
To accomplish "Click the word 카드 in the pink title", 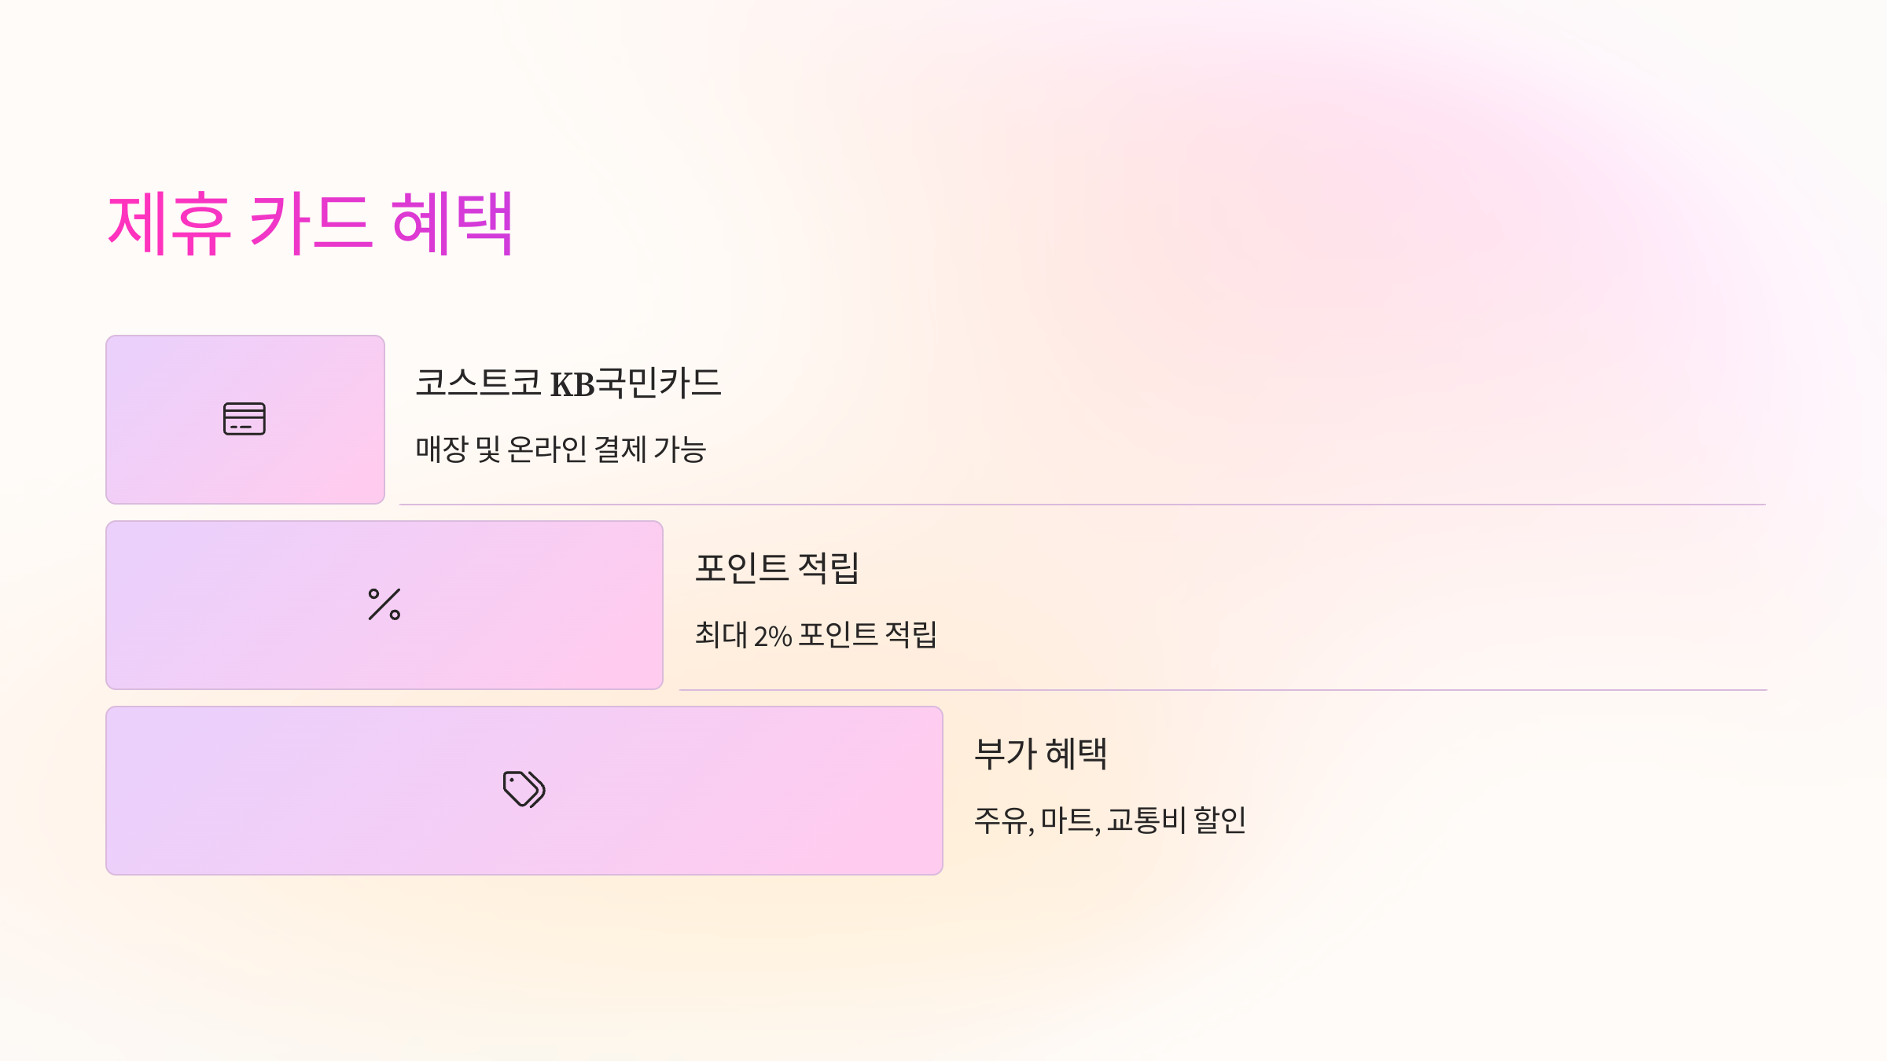I will tap(309, 224).
